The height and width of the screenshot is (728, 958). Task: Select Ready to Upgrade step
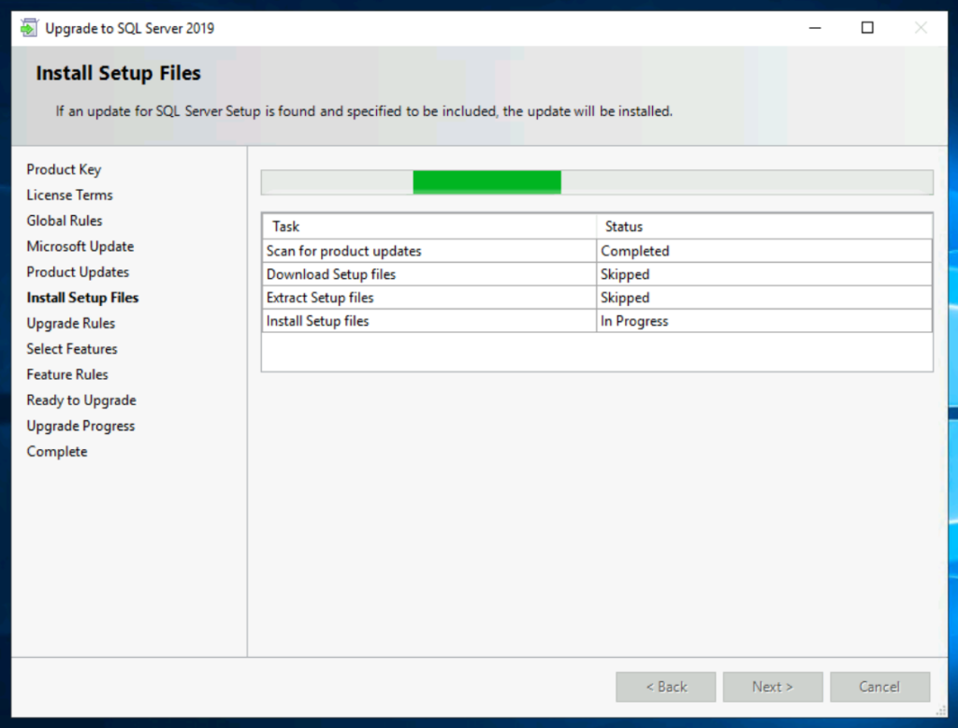tap(81, 400)
